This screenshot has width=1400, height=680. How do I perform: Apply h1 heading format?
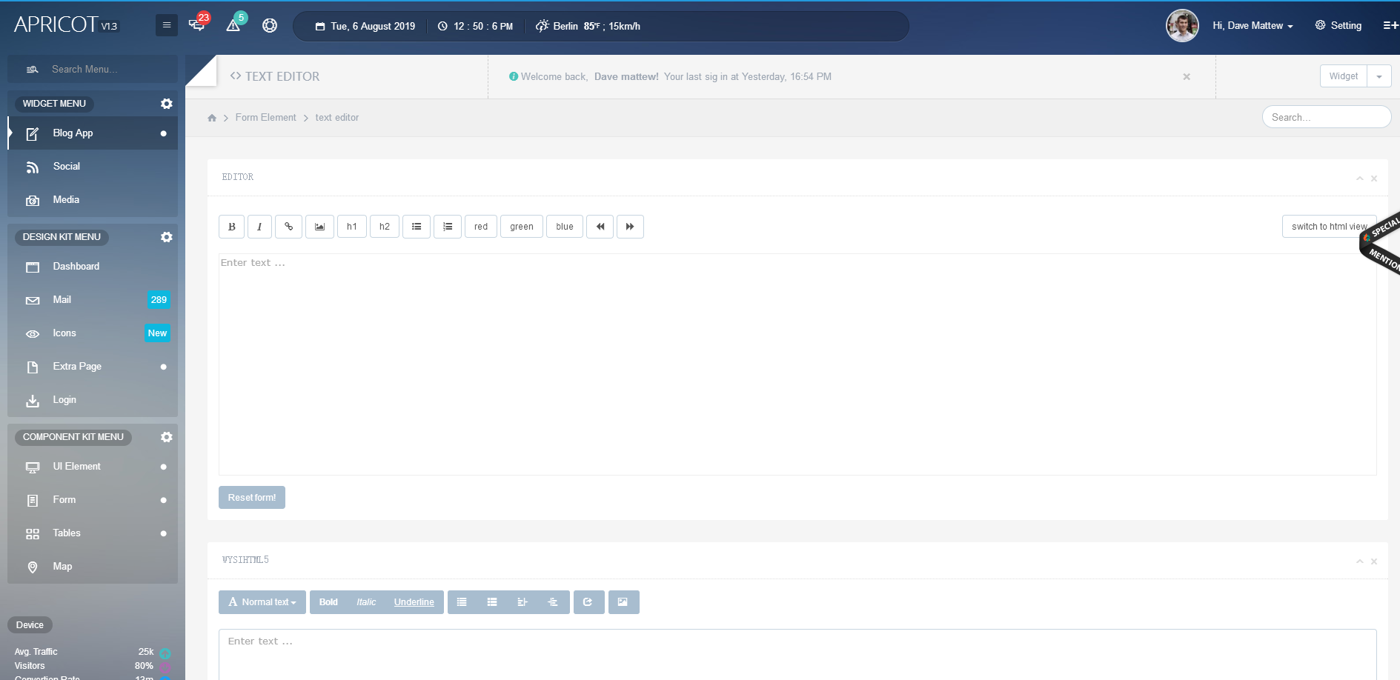[x=352, y=227]
